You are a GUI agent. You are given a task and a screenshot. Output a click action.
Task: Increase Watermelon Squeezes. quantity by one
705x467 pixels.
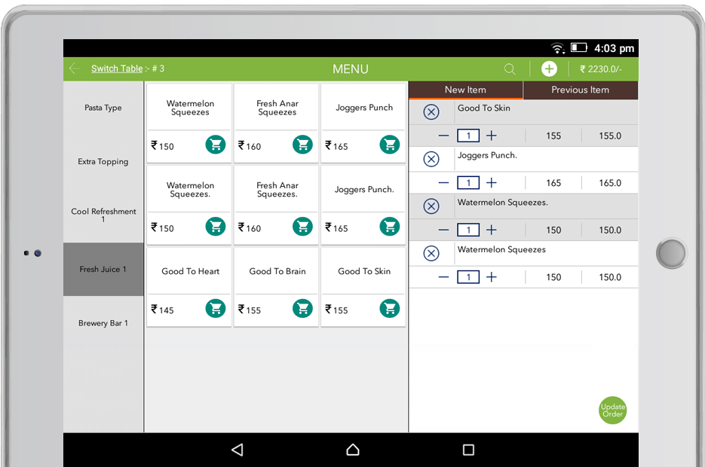point(492,230)
